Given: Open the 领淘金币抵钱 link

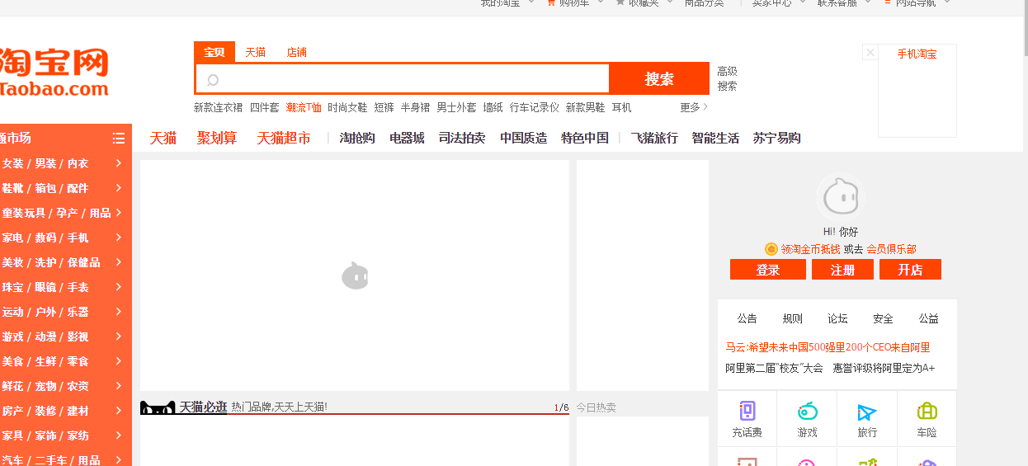Looking at the screenshot, I should coord(810,249).
